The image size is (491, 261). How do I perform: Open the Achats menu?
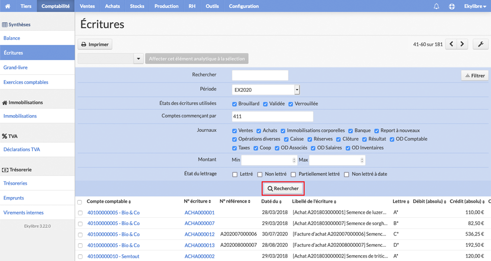112,6
